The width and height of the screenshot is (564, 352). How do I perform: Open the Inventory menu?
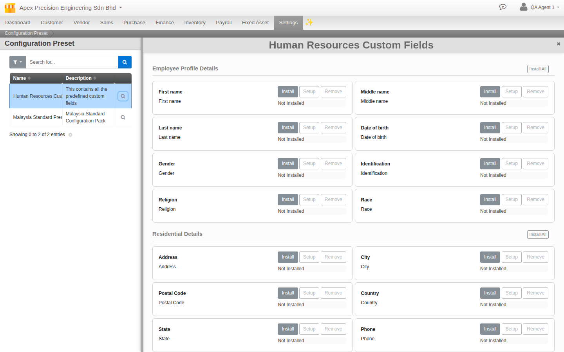[x=195, y=23]
